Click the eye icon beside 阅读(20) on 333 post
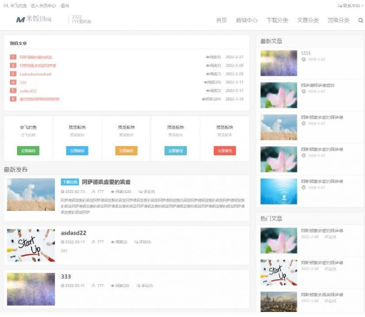 pos(113,286)
